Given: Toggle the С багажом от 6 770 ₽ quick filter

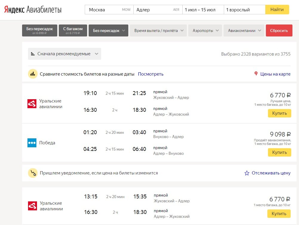Looking at the screenshot, I should (73, 30).
